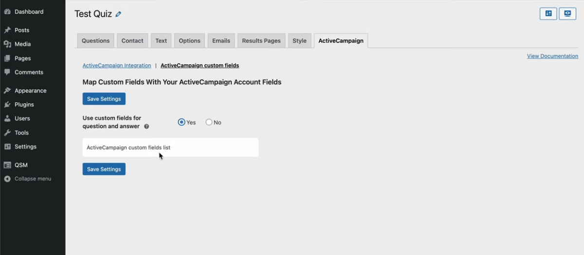The width and height of the screenshot is (584, 255).
Task: Open the Emails tab
Action: point(221,41)
